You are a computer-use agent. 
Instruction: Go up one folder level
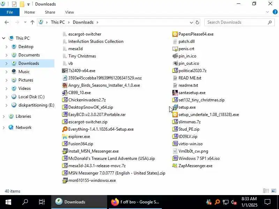pyautogui.click(x=32, y=22)
